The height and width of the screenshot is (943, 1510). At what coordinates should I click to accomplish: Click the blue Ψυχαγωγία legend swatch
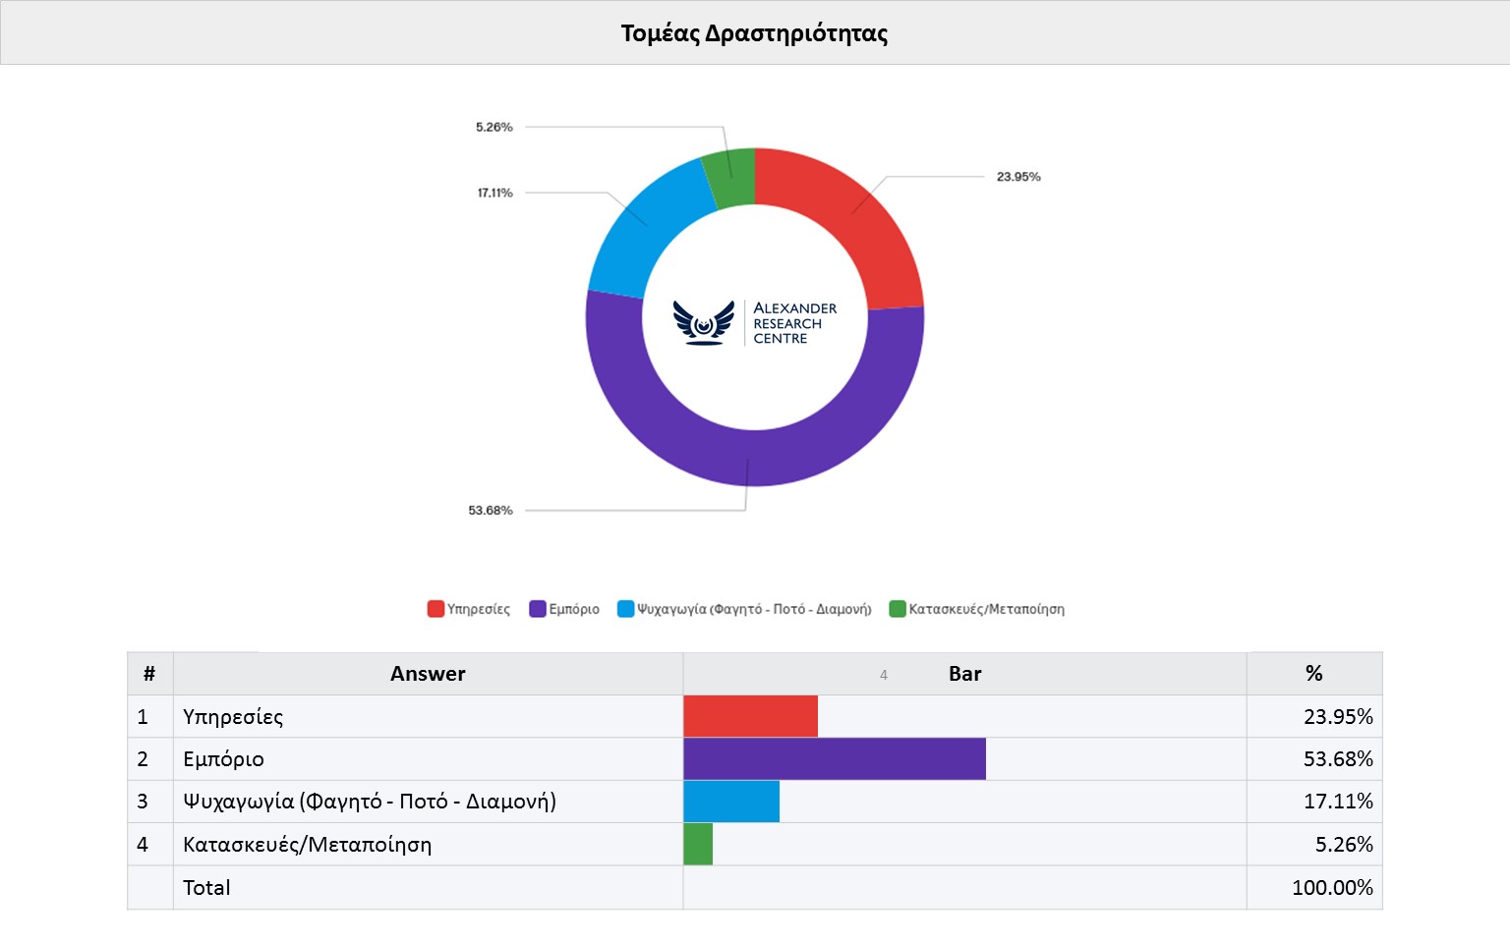tap(625, 609)
